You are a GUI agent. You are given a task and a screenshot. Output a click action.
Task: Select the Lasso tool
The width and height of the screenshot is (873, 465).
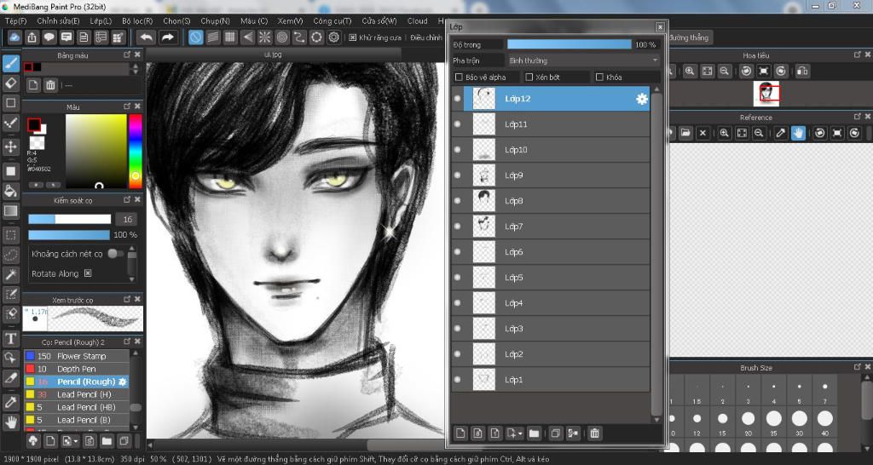coord(10,255)
